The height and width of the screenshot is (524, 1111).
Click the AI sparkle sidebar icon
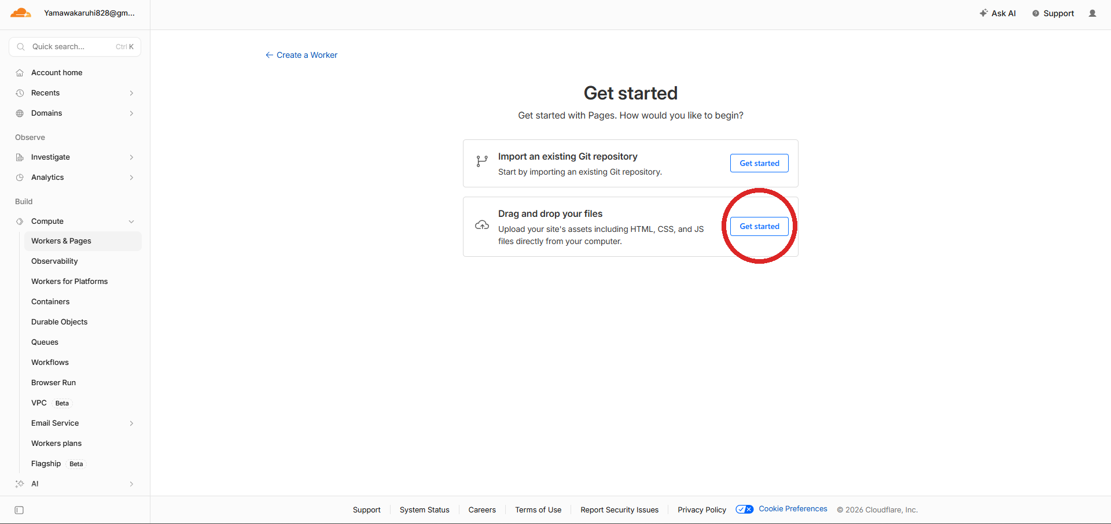pyautogui.click(x=20, y=484)
